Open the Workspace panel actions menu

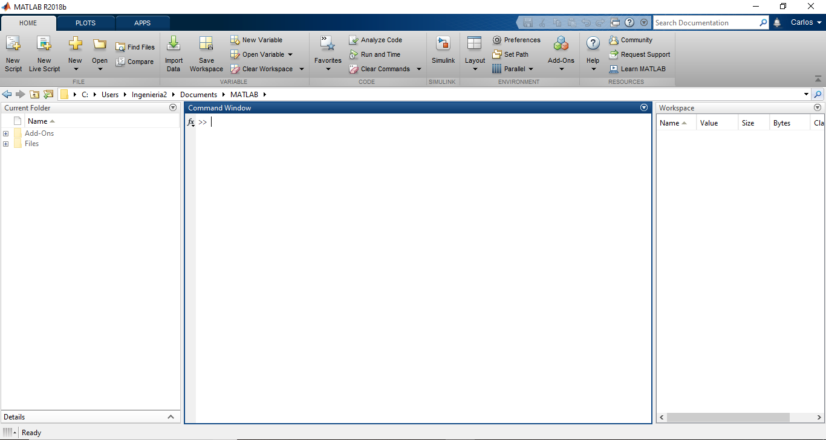point(818,107)
